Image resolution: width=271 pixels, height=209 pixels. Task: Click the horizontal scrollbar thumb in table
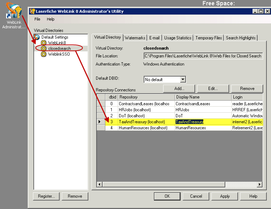(164, 184)
